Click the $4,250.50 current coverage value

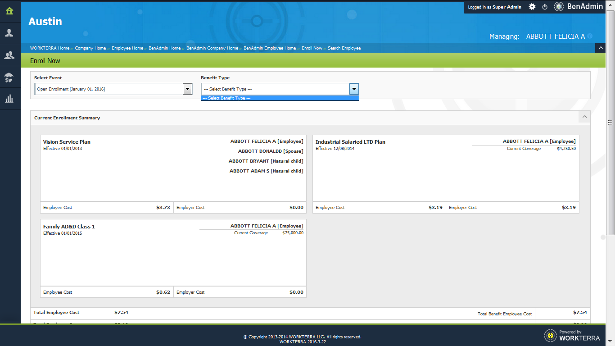click(566, 149)
